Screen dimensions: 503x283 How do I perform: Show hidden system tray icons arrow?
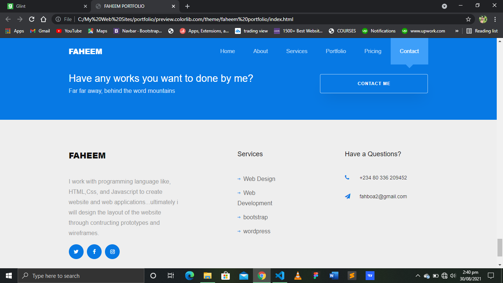click(418, 276)
